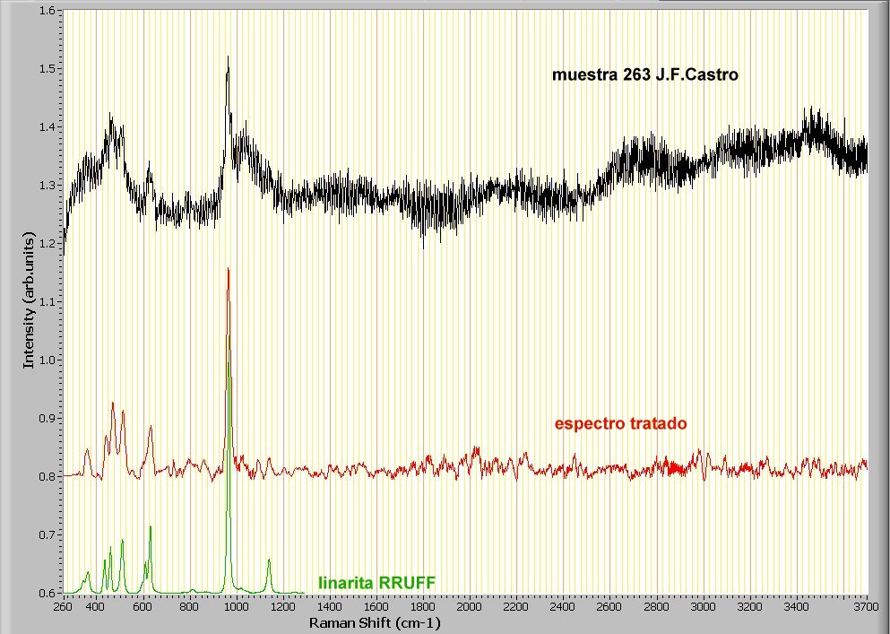The width and height of the screenshot is (890, 634).
Task: Click the 1.0 tick label on y-axis
Action: click(x=47, y=360)
